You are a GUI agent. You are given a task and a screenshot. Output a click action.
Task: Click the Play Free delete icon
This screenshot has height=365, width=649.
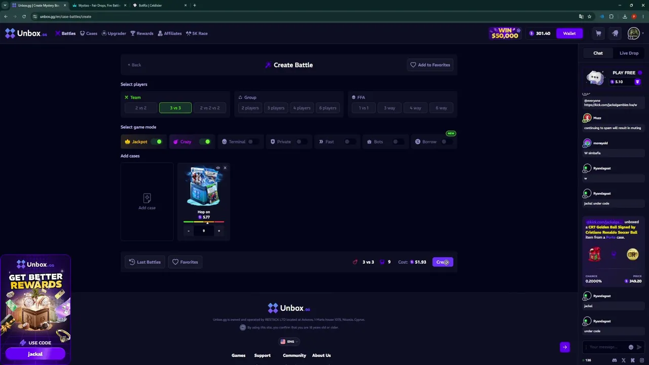(637, 82)
